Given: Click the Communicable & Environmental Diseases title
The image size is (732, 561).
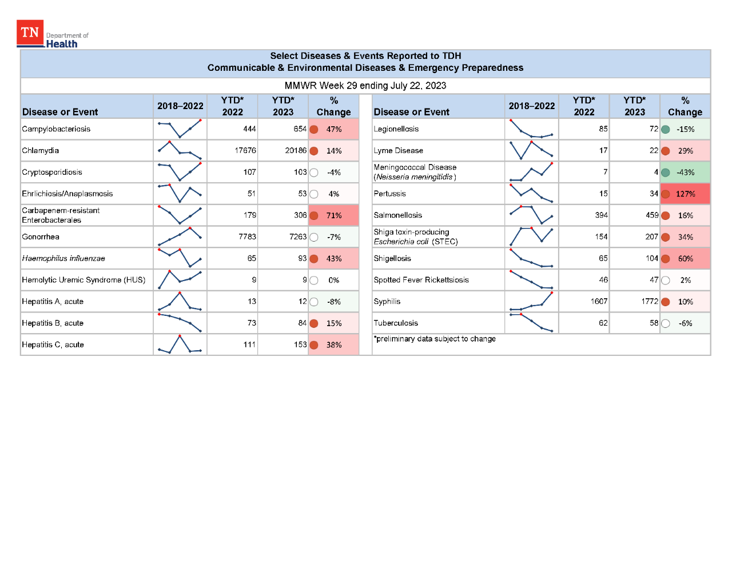Looking at the screenshot, I should pyautogui.click(x=365, y=67).
